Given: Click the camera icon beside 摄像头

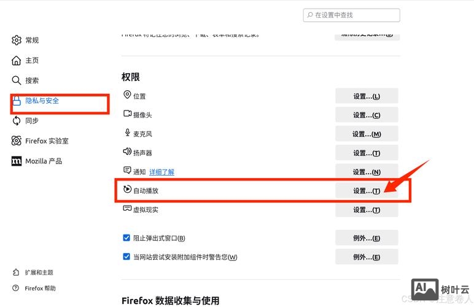Looking at the screenshot, I should 127,114.
